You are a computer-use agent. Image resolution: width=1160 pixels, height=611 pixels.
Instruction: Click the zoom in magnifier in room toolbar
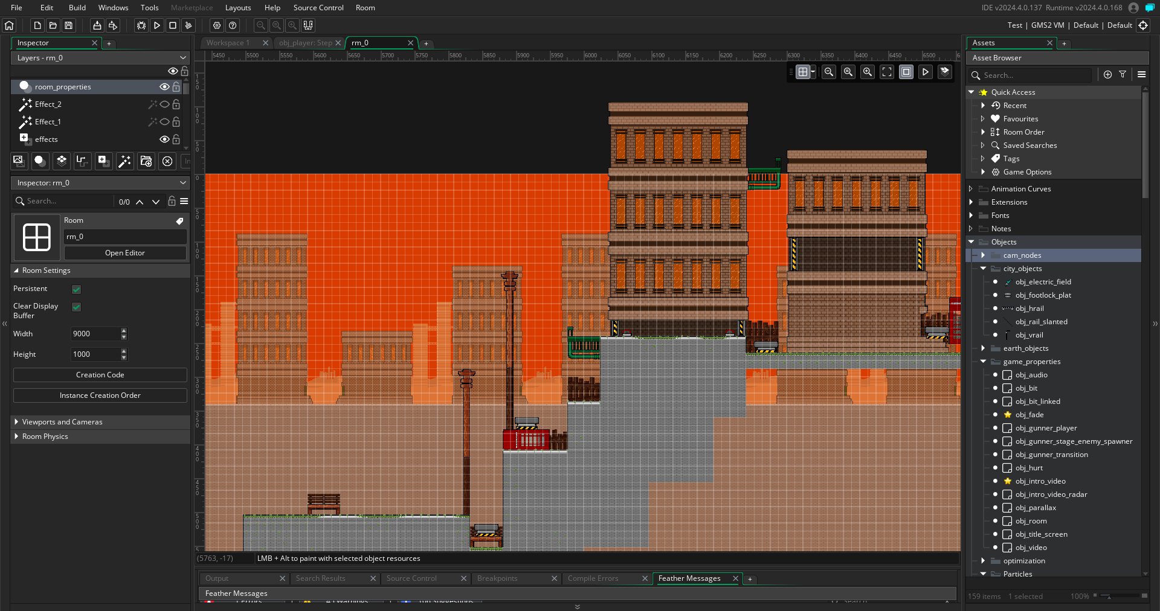click(x=867, y=72)
